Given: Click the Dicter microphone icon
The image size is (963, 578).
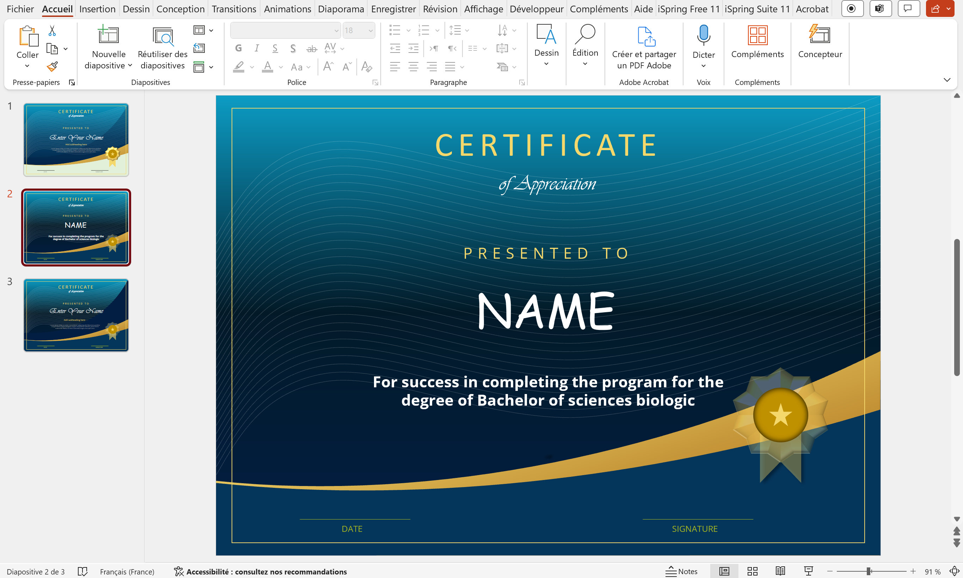Looking at the screenshot, I should coord(704,35).
